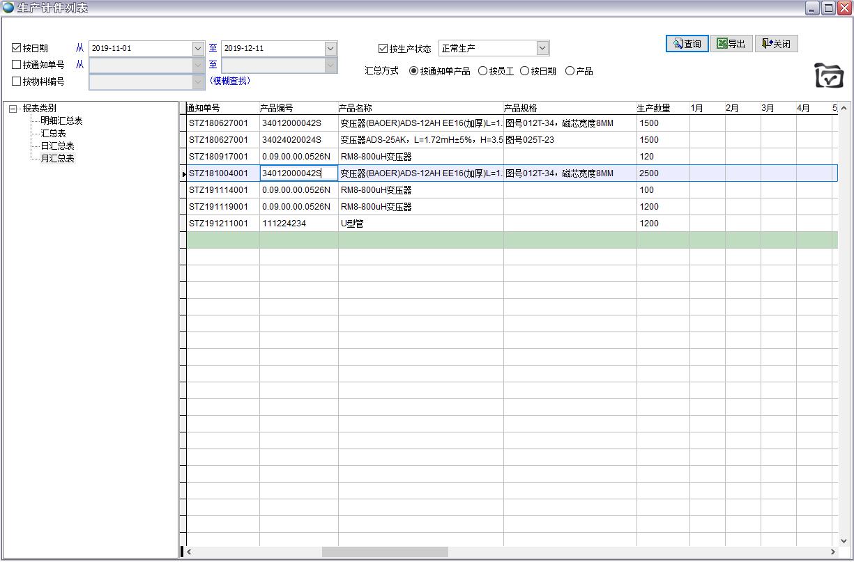Toggle the 按生产状态 checkbox
This screenshot has width=854, height=562.
[x=383, y=48]
